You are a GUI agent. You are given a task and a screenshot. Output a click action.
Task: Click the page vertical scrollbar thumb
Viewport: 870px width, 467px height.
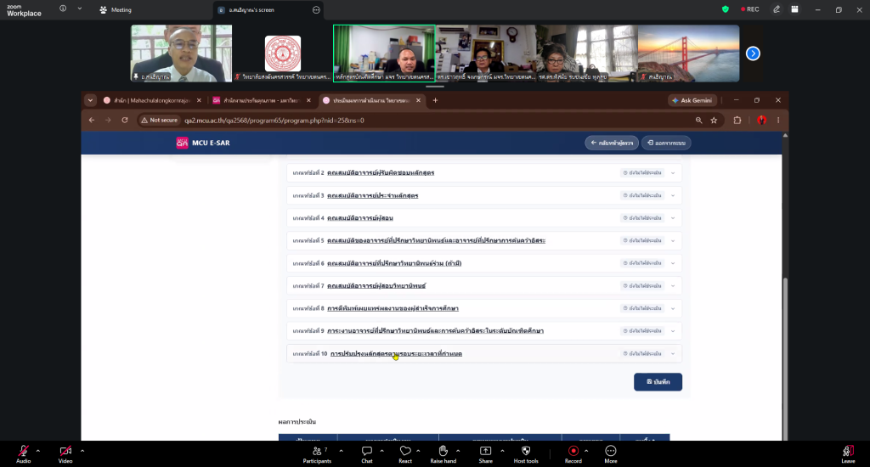(x=784, y=357)
